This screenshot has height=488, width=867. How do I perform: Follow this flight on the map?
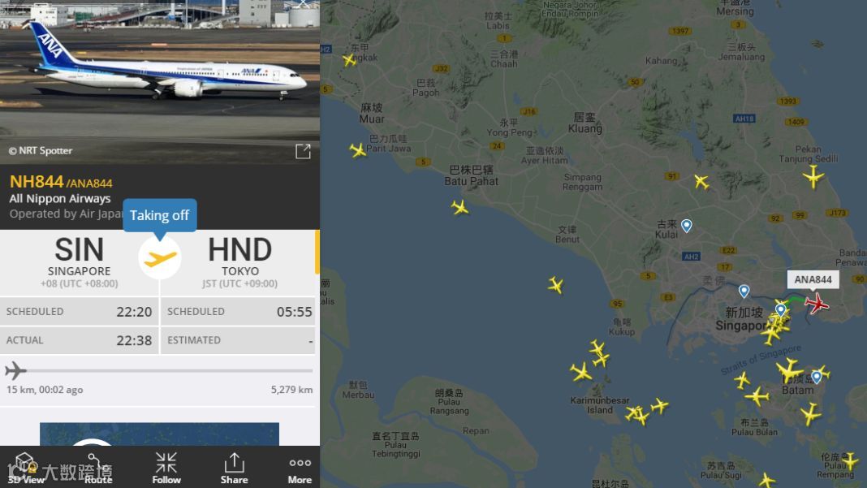pos(166,468)
